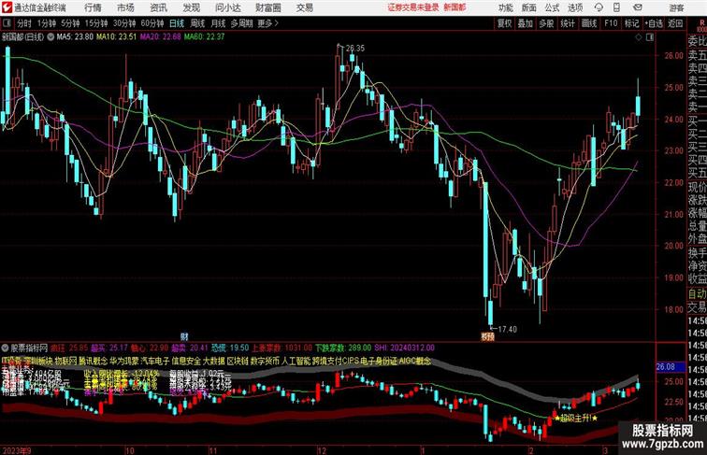The width and height of the screenshot is (707, 455).
Task: Select the 日线 daily chart tab
Action: 177,23
